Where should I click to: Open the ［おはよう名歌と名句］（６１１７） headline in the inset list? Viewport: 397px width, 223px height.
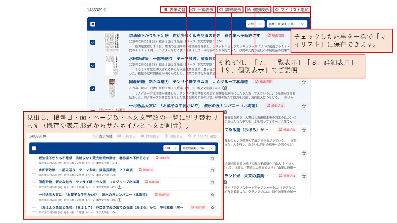click(x=111, y=207)
